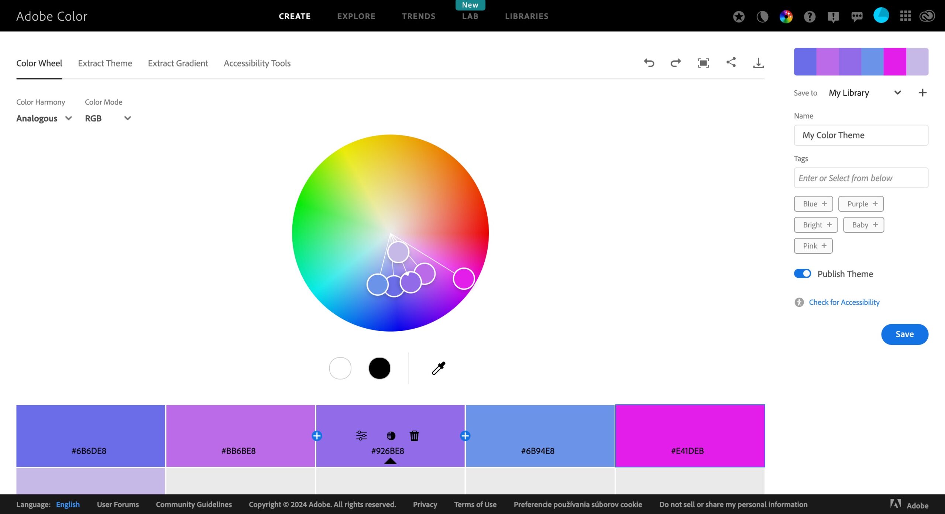
Task: Disable Publish Theme
Action: pos(803,273)
